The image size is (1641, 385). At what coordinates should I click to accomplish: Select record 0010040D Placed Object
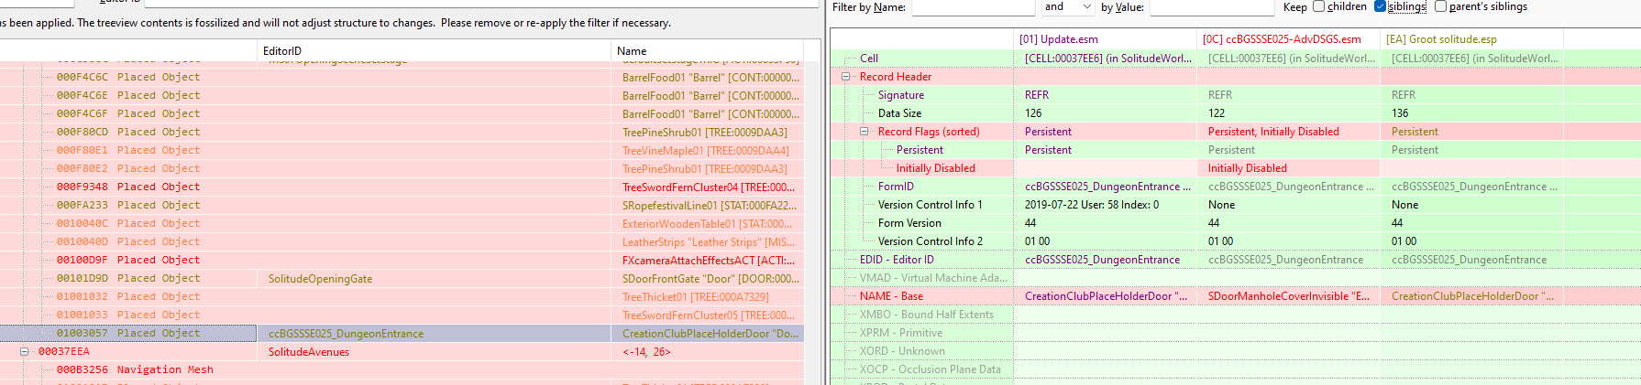point(128,241)
